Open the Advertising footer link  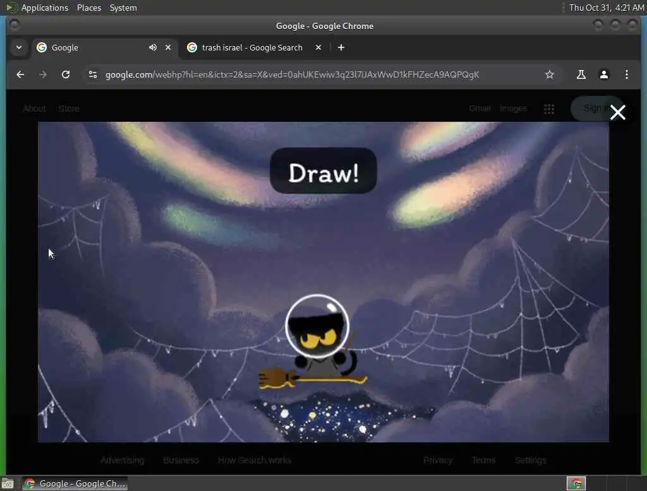click(123, 460)
